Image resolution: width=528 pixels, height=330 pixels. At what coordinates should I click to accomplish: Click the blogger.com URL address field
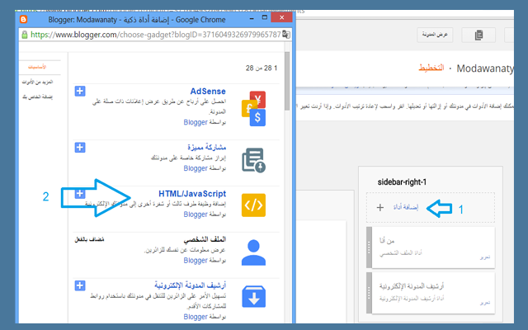click(x=155, y=35)
